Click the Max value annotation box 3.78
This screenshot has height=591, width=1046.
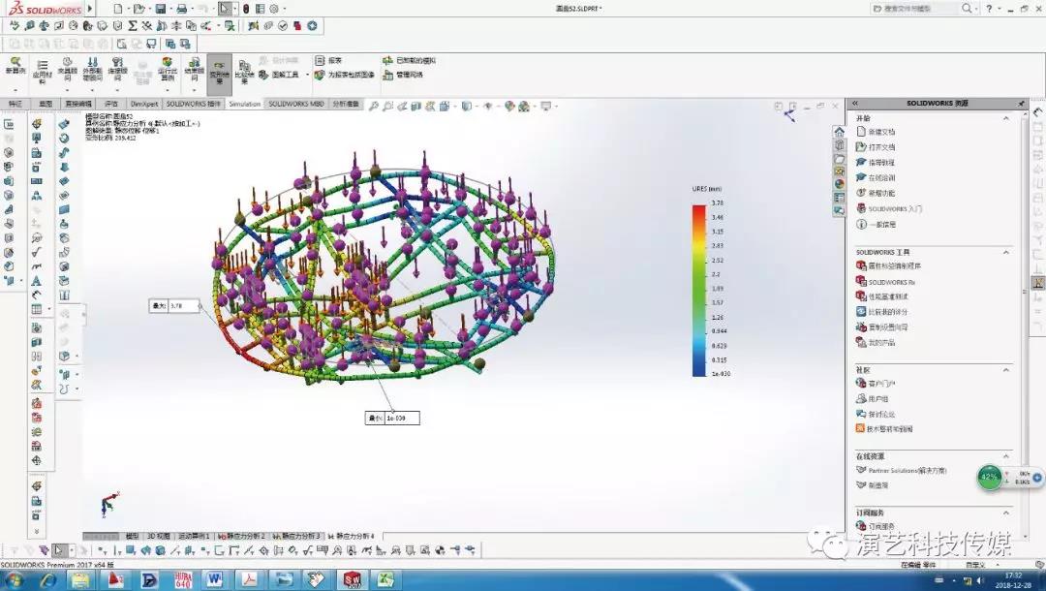coord(174,306)
